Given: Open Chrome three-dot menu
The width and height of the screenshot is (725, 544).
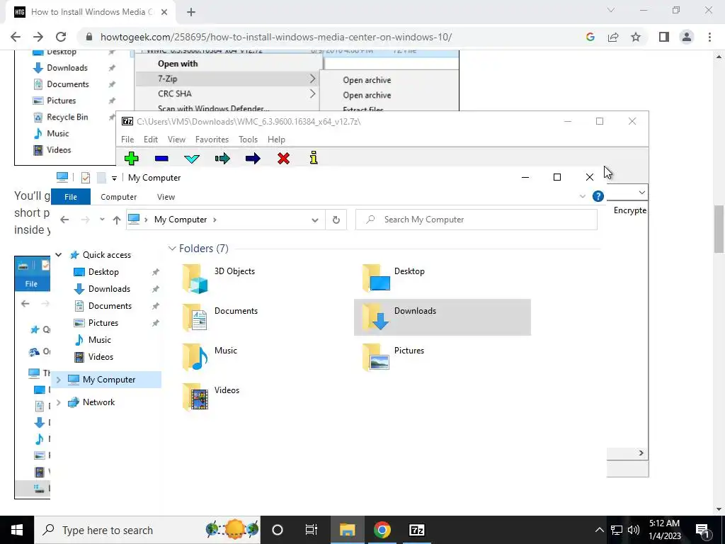Looking at the screenshot, I should coord(709,37).
